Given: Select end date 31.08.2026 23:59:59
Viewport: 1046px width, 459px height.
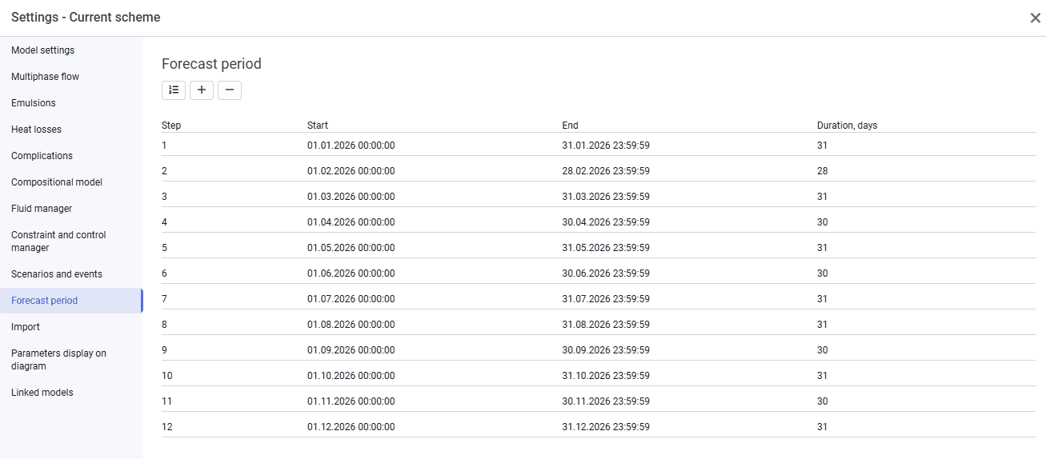Looking at the screenshot, I should tap(606, 325).
